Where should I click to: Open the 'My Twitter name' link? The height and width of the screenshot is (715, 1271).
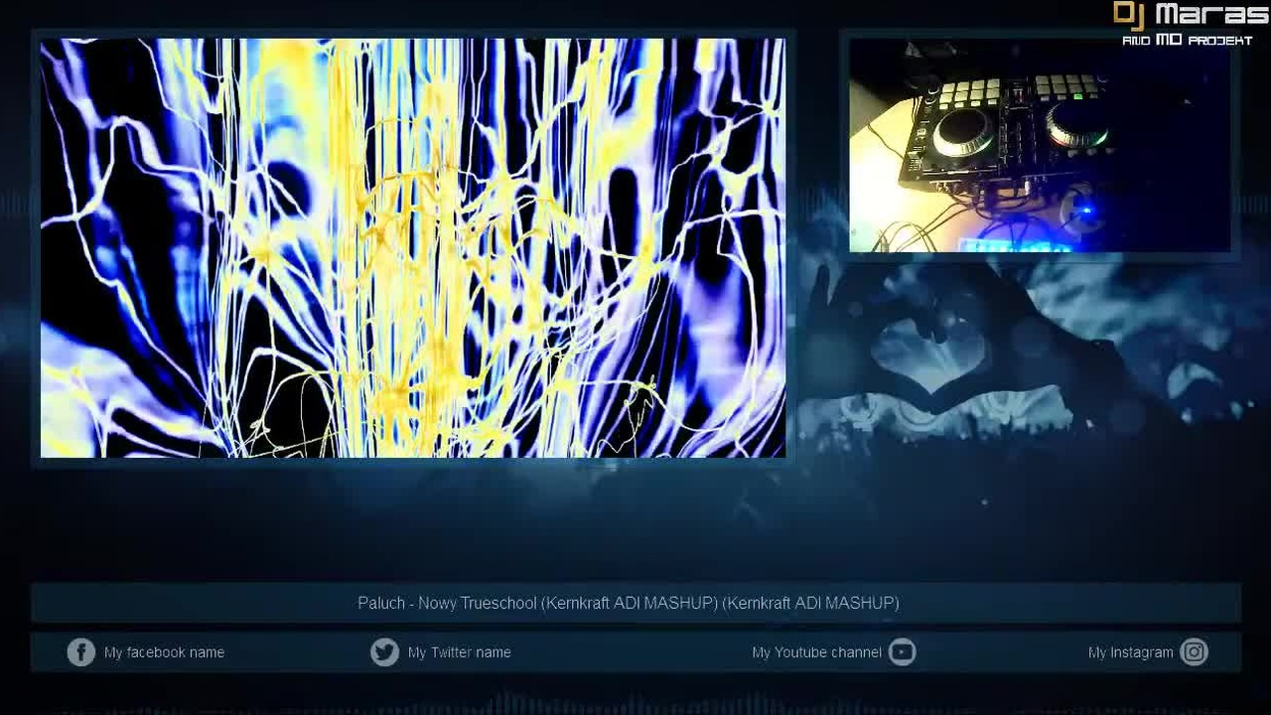pyautogui.click(x=459, y=652)
